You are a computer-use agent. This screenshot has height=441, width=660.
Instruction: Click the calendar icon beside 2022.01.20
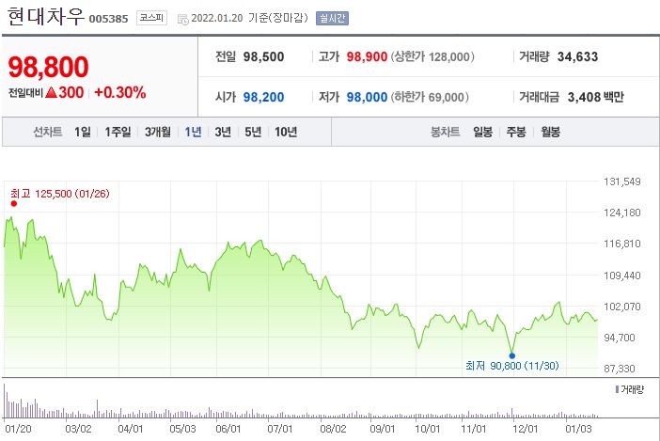pos(182,19)
